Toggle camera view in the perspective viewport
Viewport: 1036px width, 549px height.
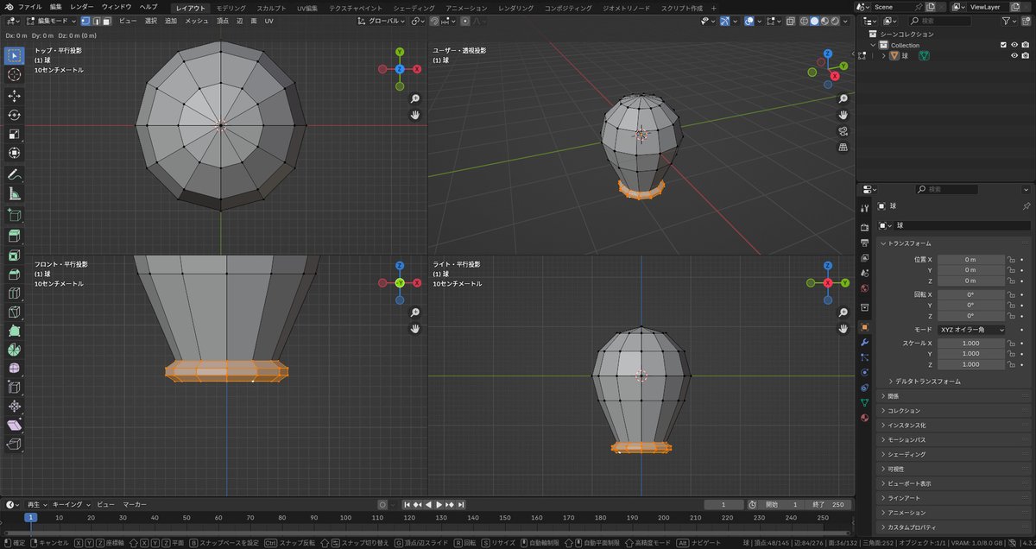[x=843, y=131]
